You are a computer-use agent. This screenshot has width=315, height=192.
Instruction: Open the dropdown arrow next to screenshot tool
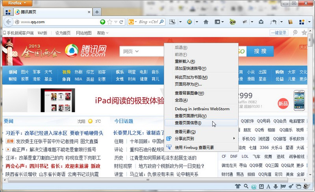click(180, 22)
